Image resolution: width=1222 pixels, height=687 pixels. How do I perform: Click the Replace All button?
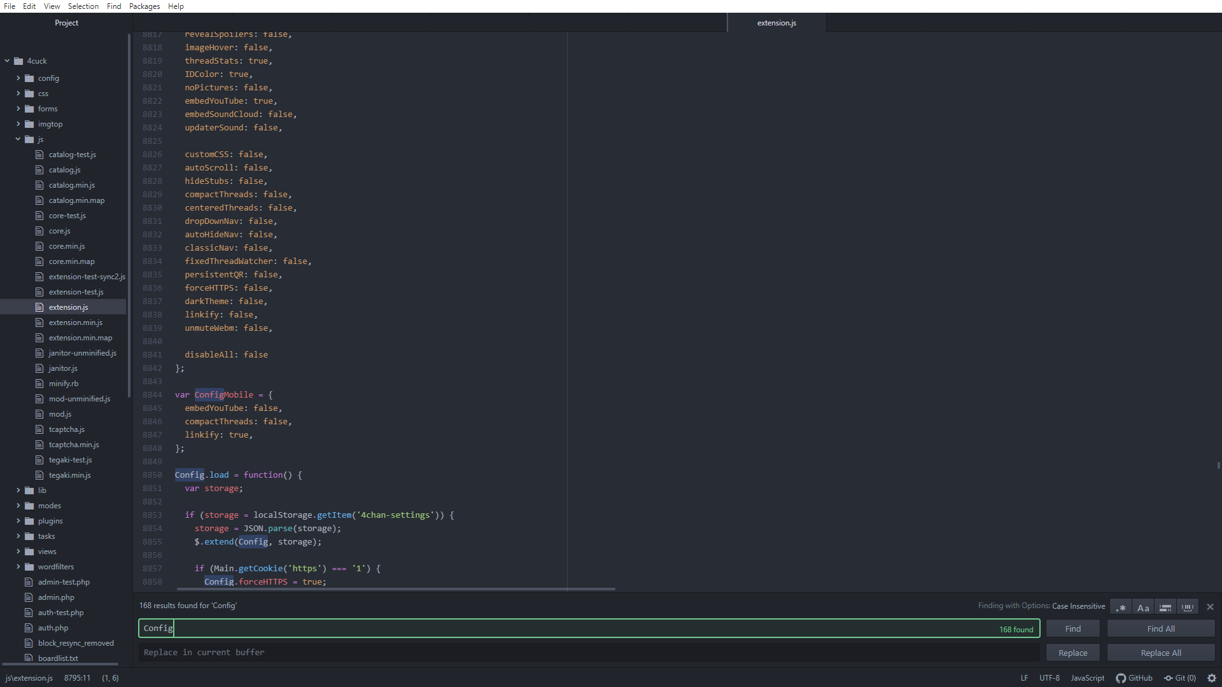[x=1161, y=653]
